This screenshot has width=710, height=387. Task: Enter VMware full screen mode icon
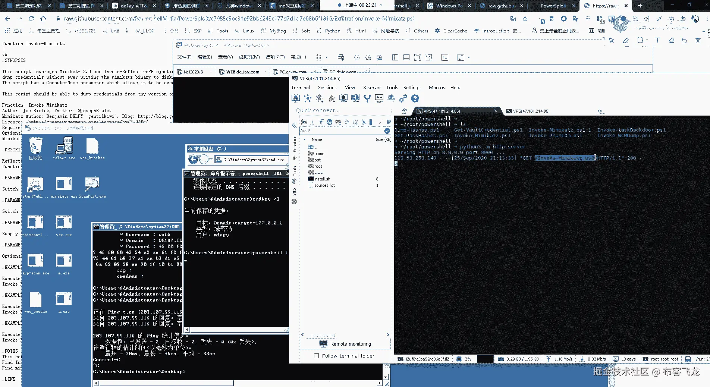coord(418,57)
